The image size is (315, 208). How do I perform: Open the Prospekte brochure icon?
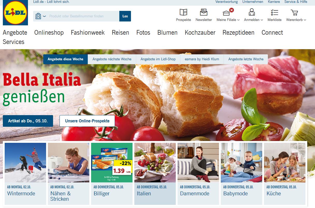tap(184, 12)
